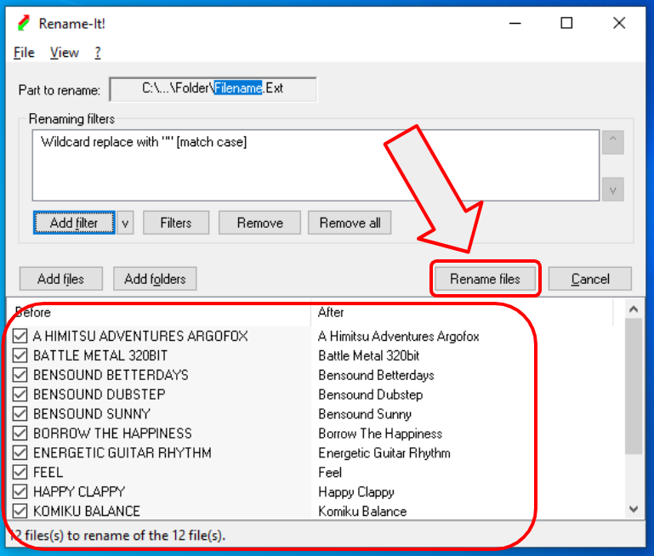Image resolution: width=654 pixels, height=556 pixels.
Task: Click the After name 'Komiku Balance'
Action: 362,511
